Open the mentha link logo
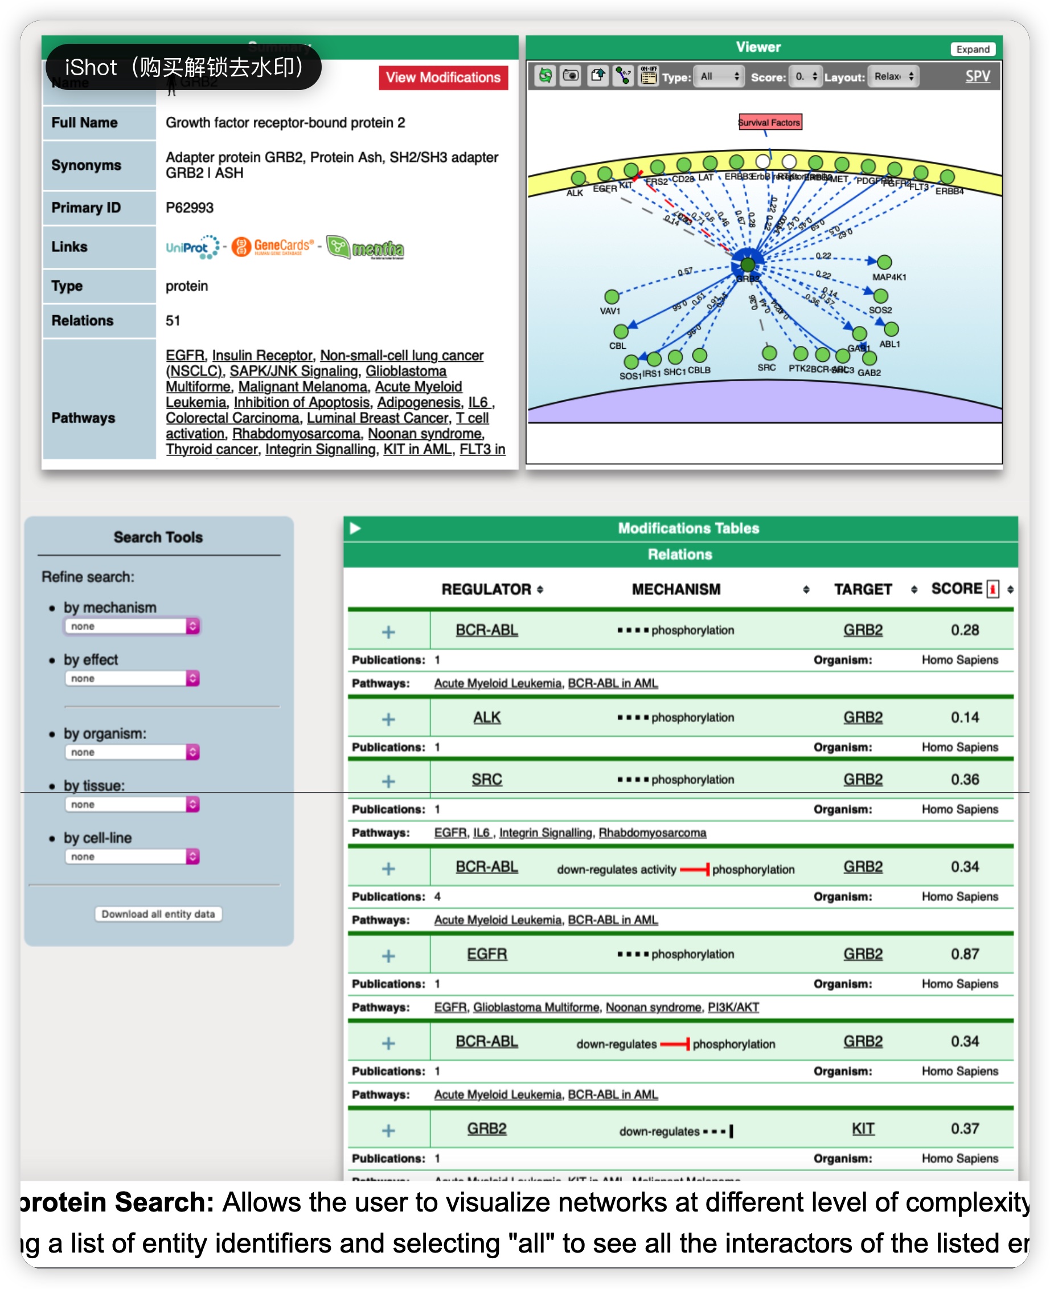Viewport: 1050px width, 1289px height. (366, 247)
